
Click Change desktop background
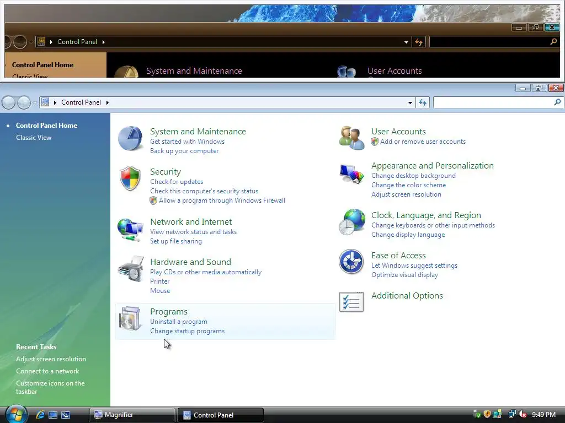[x=413, y=176]
